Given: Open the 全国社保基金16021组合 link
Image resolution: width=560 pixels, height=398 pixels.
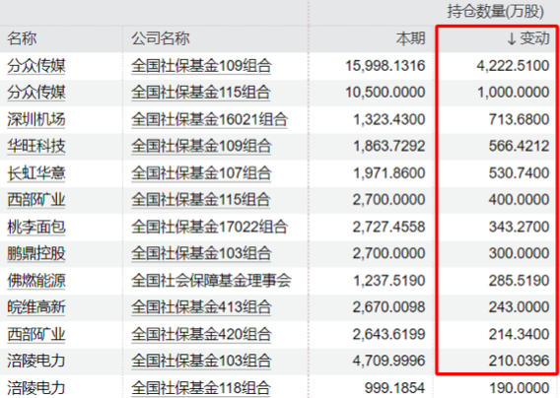Looking at the screenshot, I should (x=209, y=119).
